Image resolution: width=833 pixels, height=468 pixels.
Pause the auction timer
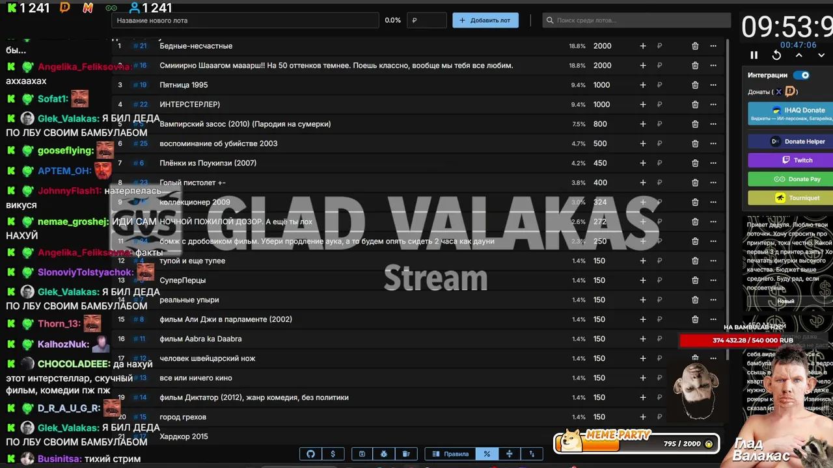754,55
